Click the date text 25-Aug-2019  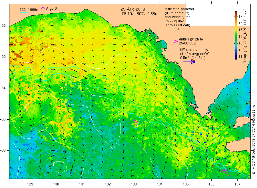[x=133, y=9]
